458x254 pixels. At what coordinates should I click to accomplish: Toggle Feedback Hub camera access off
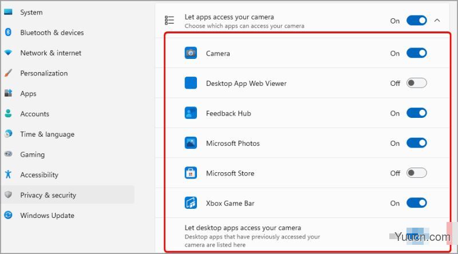417,113
